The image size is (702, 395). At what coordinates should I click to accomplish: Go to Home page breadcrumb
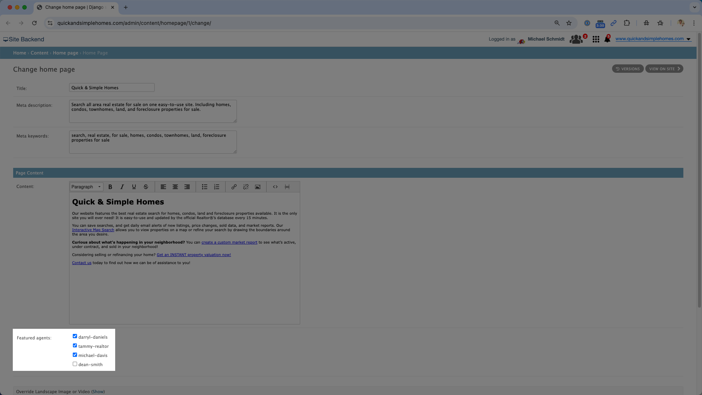click(x=65, y=53)
